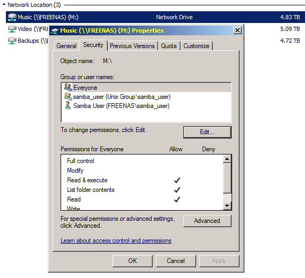Click the Deny column header
This screenshot has height=278, width=305.
209,149
